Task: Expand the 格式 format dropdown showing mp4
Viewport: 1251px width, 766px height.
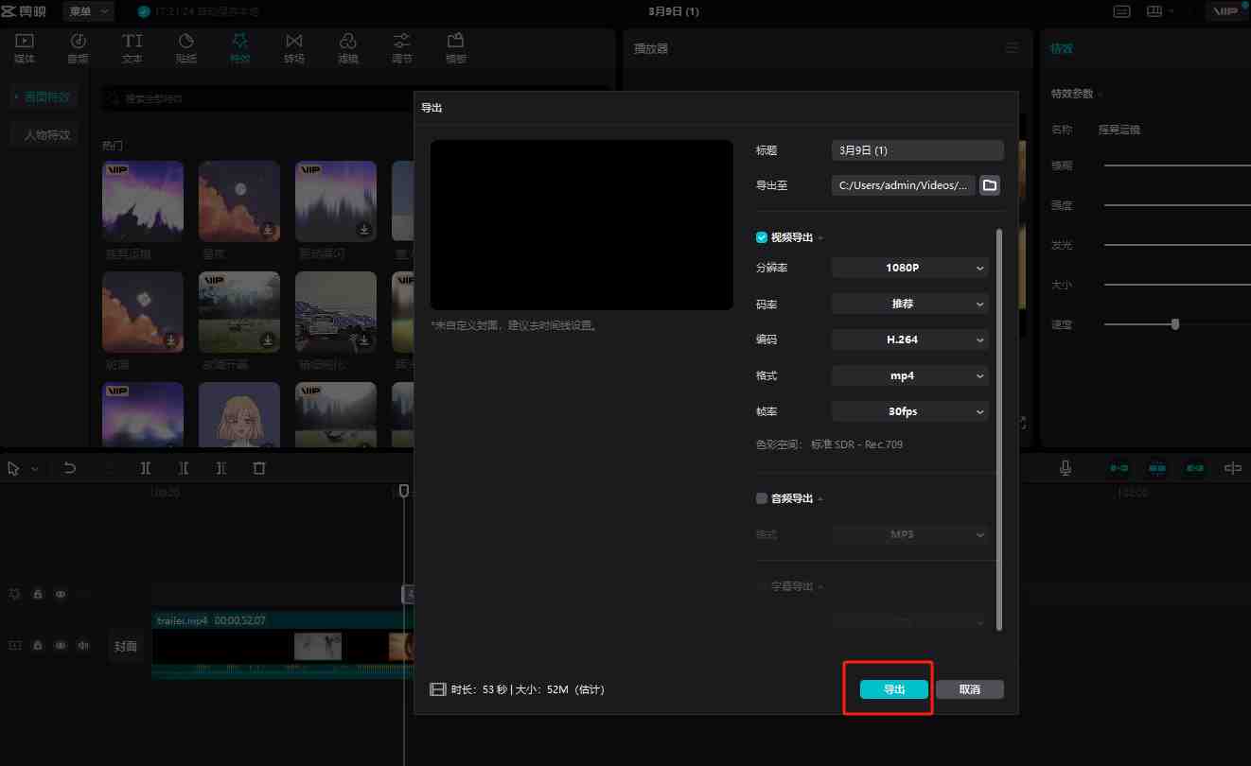Action: (908, 375)
